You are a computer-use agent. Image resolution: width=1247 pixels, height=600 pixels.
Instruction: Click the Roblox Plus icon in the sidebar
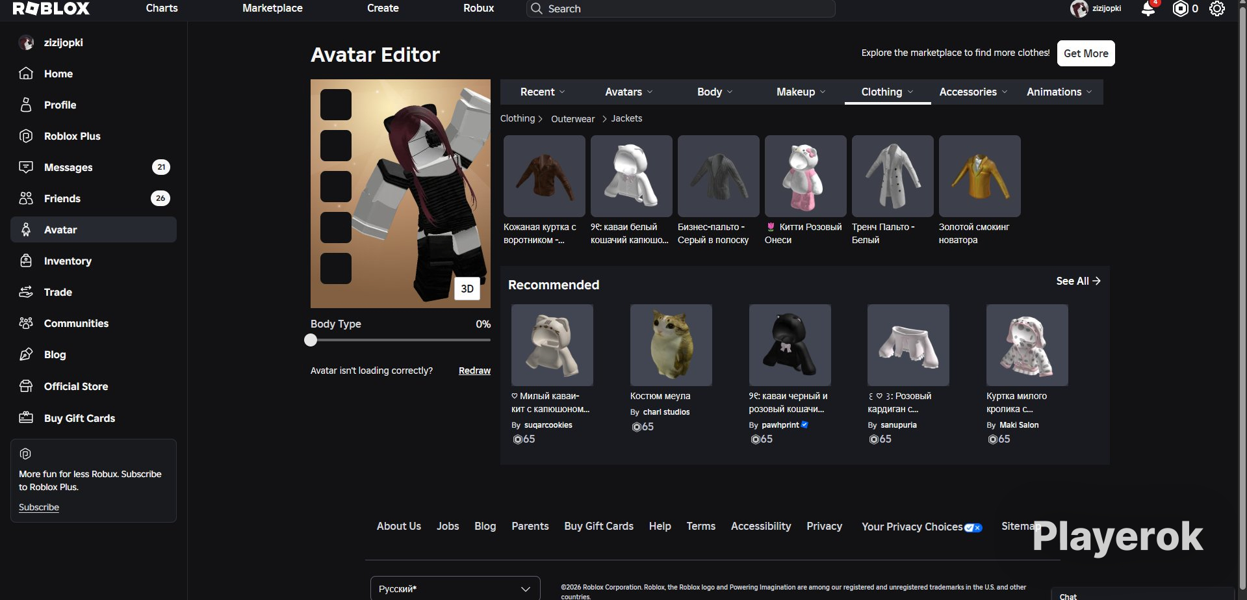click(26, 136)
